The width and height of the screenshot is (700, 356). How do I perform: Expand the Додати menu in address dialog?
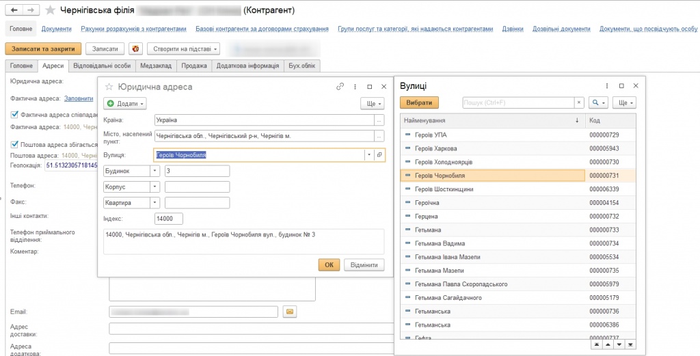126,103
